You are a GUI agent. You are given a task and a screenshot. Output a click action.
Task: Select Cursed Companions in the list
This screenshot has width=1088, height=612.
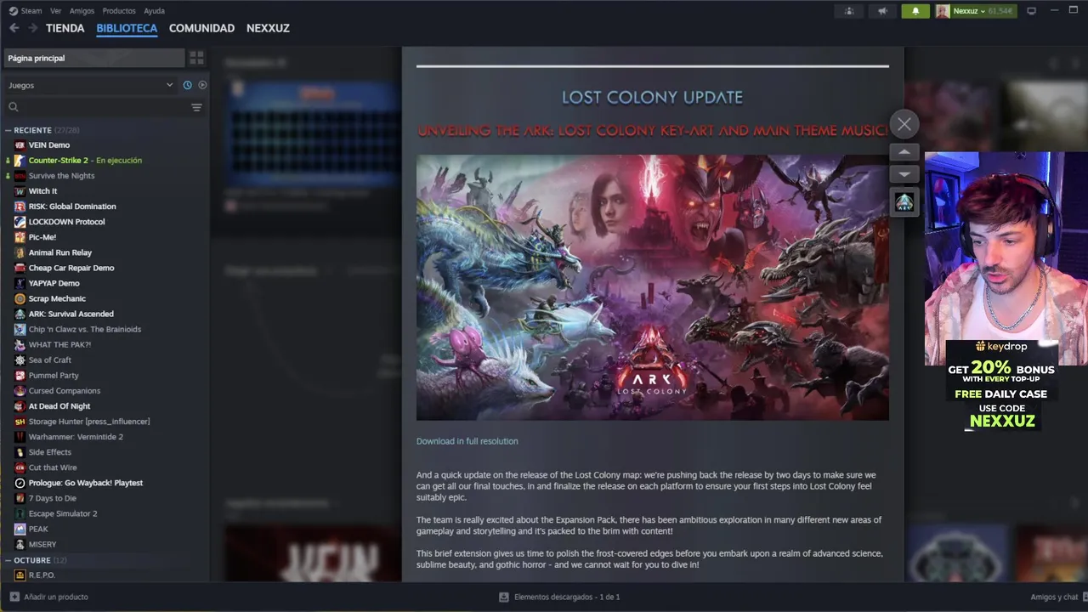[64, 391]
